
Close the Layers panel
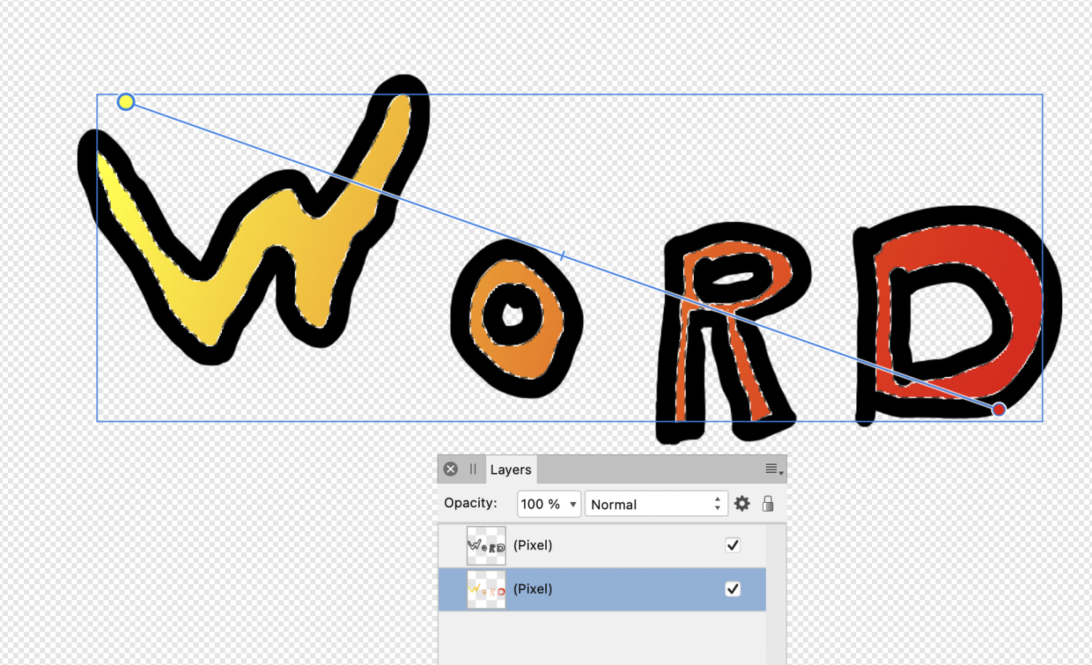click(x=451, y=469)
